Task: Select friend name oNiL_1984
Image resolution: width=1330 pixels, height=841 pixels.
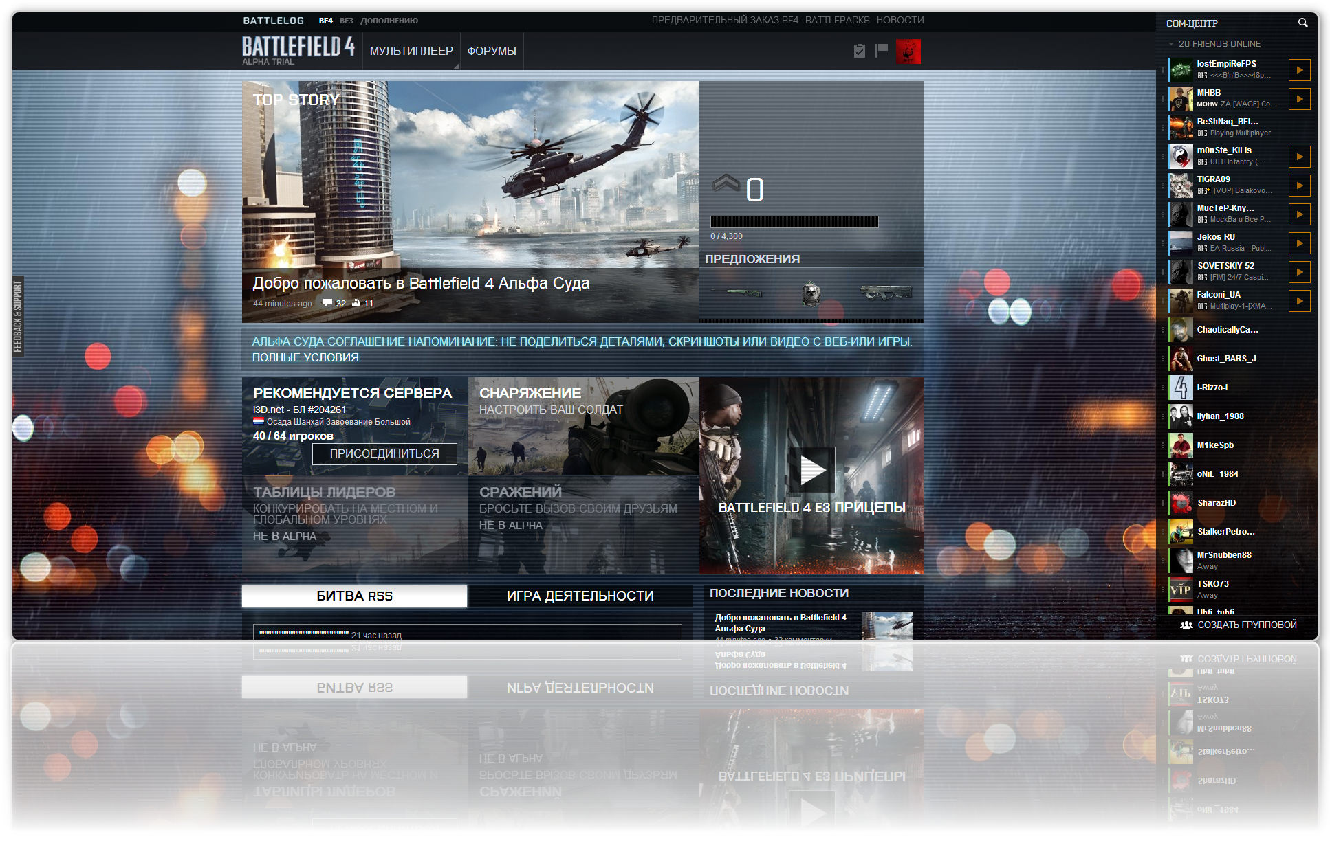Action: (1217, 474)
